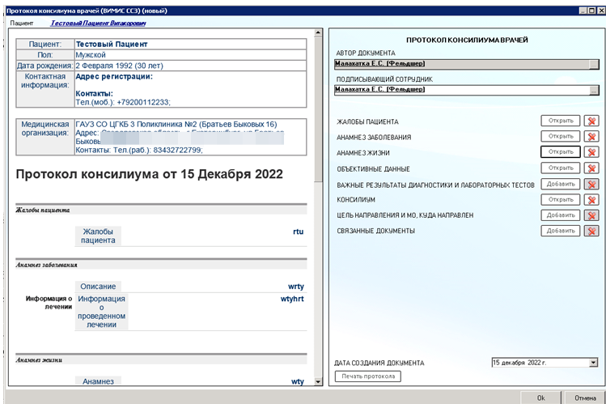Click red X beside Связанные документы
Image resolution: width=606 pixels, height=404 pixels.
[591, 232]
